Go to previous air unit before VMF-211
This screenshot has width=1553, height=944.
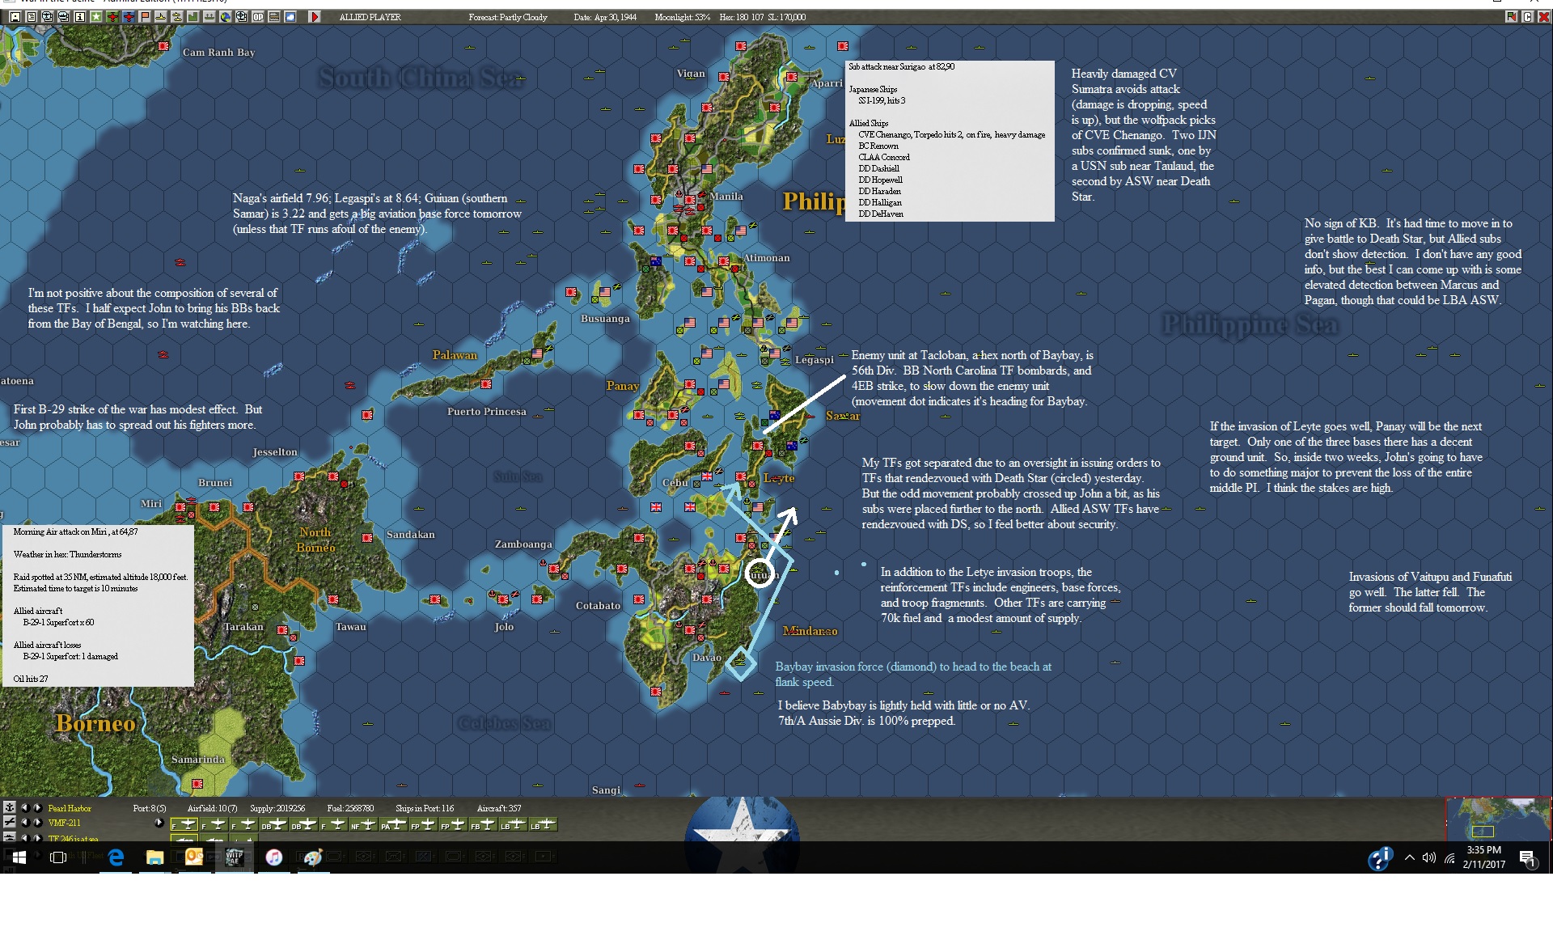tap(25, 822)
